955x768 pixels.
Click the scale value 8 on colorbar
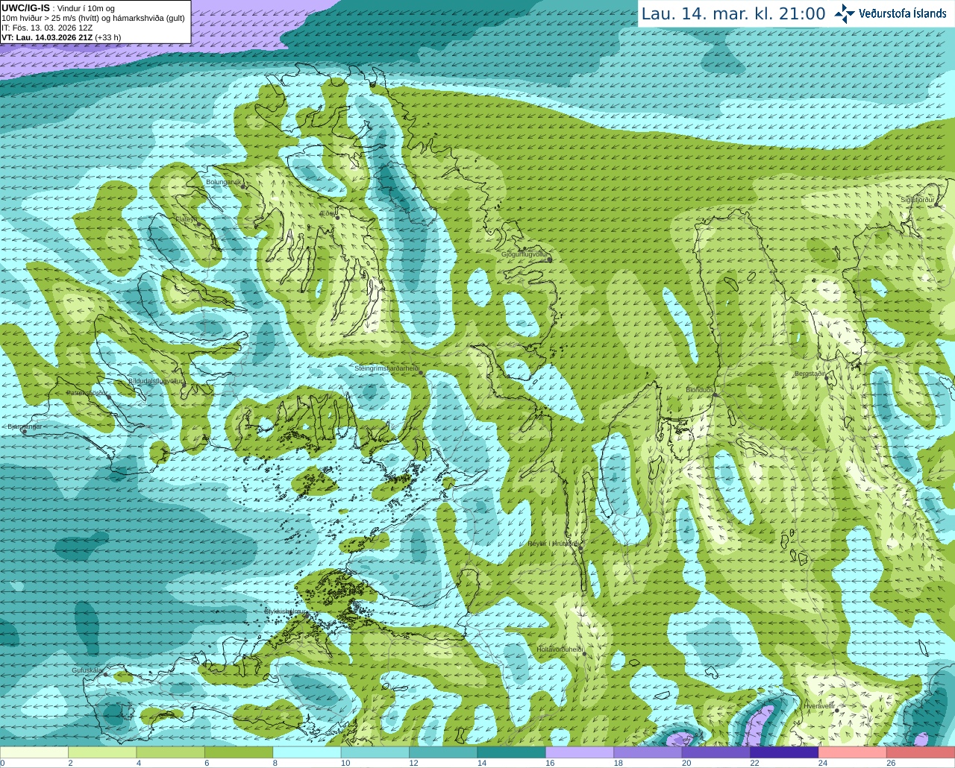tap(275, 763)
